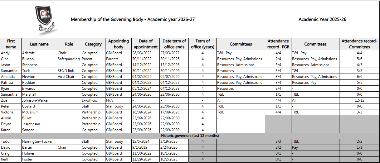This screenshot has height=163, width=380.
Task: Select the appointment date '9/1/2019'
Action: 145,147
